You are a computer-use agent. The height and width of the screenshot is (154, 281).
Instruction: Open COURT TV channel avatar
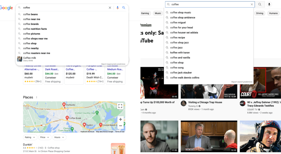click(x=243, y=103)
